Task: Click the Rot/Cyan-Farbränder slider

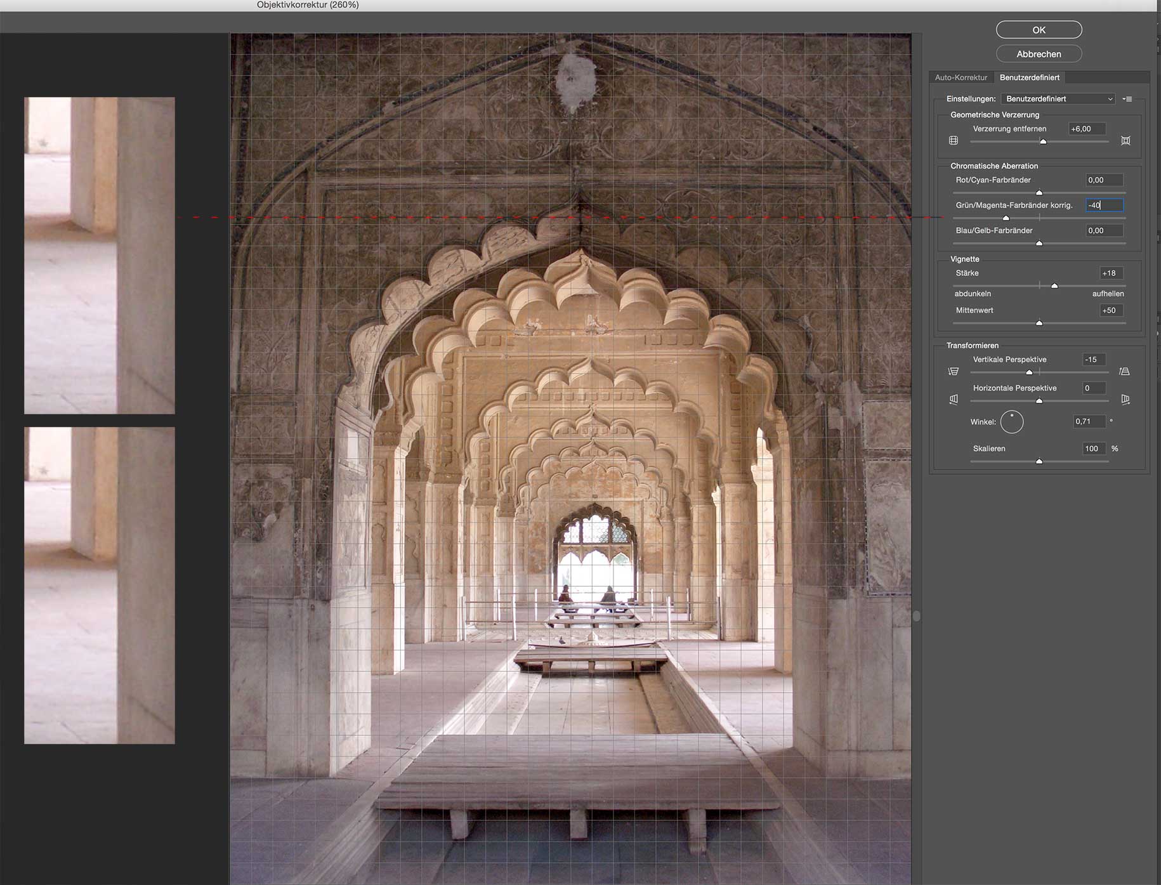Action: 1039,192
